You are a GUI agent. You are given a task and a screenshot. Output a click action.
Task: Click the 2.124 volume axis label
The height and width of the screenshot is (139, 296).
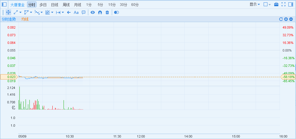tap(11, 88)
